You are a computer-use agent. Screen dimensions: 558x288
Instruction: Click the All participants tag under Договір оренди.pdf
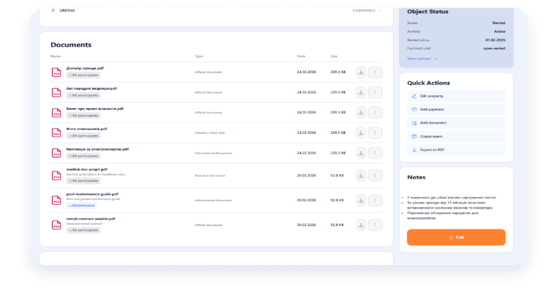click(83, 75)
